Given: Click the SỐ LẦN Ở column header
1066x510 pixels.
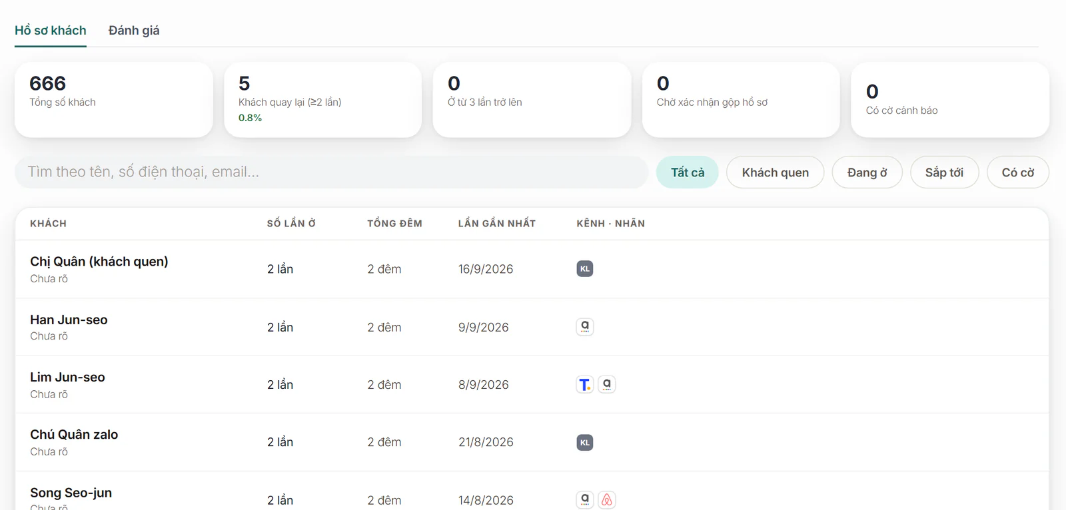Looking at the screenshot, I should tap(291, 224).
